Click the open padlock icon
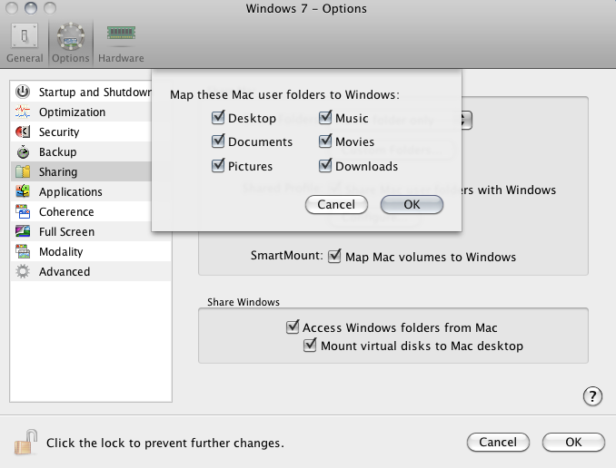The image size is (616, 468). pos(26,443)
